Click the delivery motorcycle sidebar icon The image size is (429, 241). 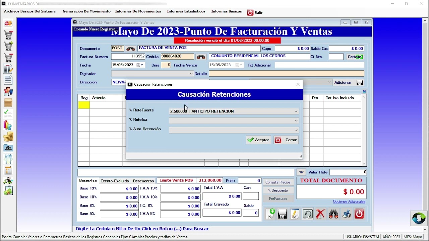click(x=8, y=181)
